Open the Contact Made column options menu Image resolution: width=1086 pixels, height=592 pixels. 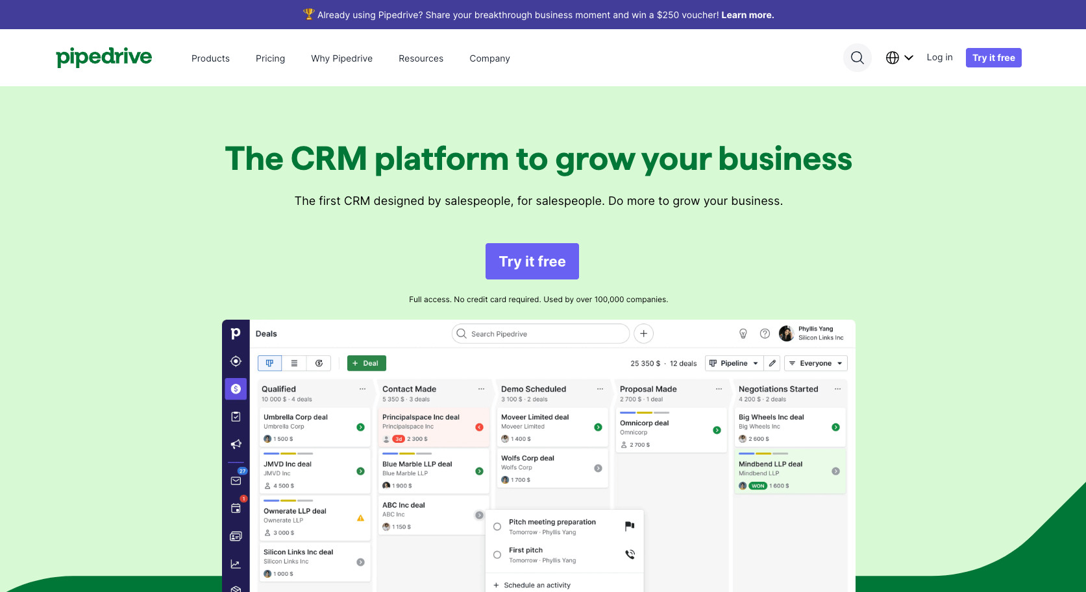point(481,389)
